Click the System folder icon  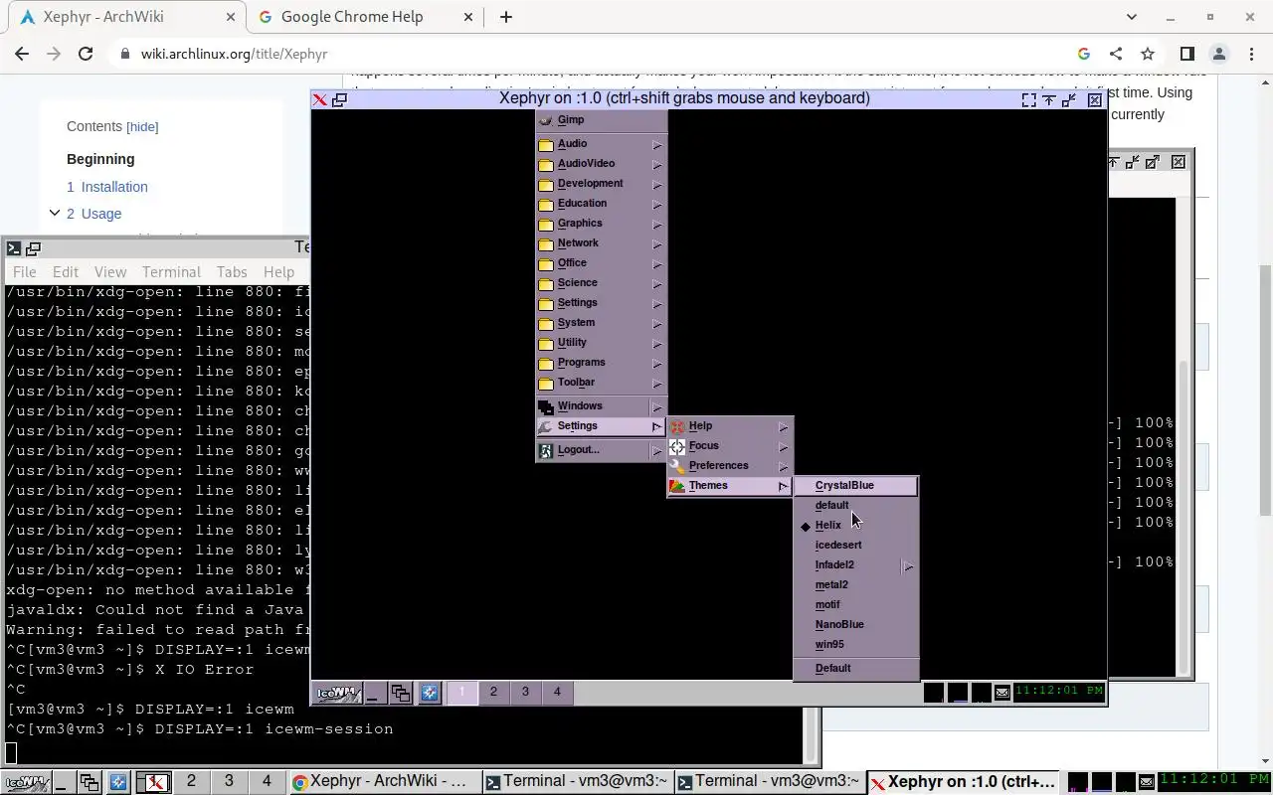click(x=546, y=323)
